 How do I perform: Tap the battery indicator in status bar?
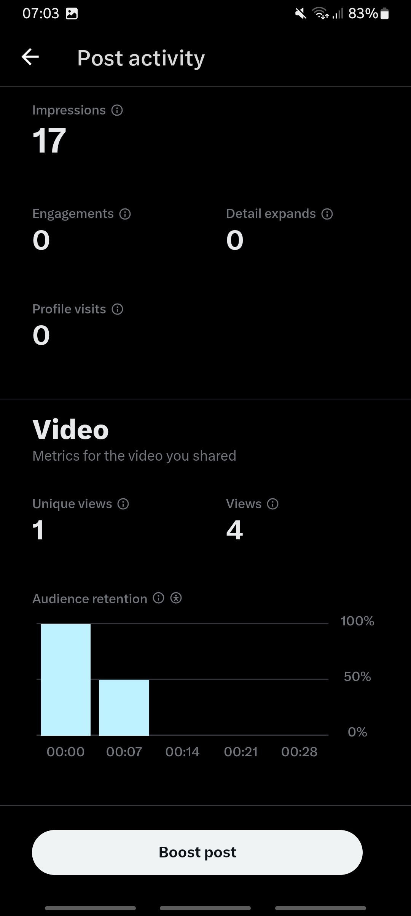[x=384, y=14]
